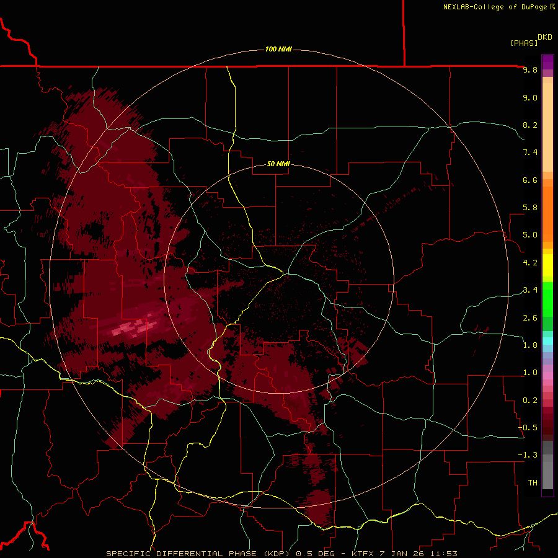Click the [PHAS] units label

[524, 43]
